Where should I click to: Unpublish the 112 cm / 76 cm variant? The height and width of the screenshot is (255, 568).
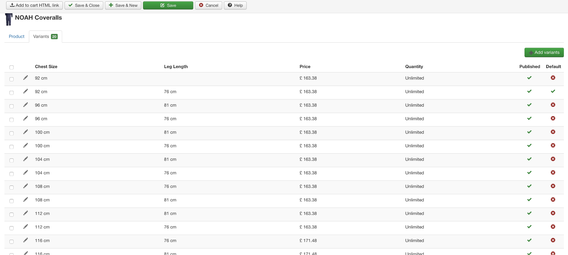click(x=529, y=227)
